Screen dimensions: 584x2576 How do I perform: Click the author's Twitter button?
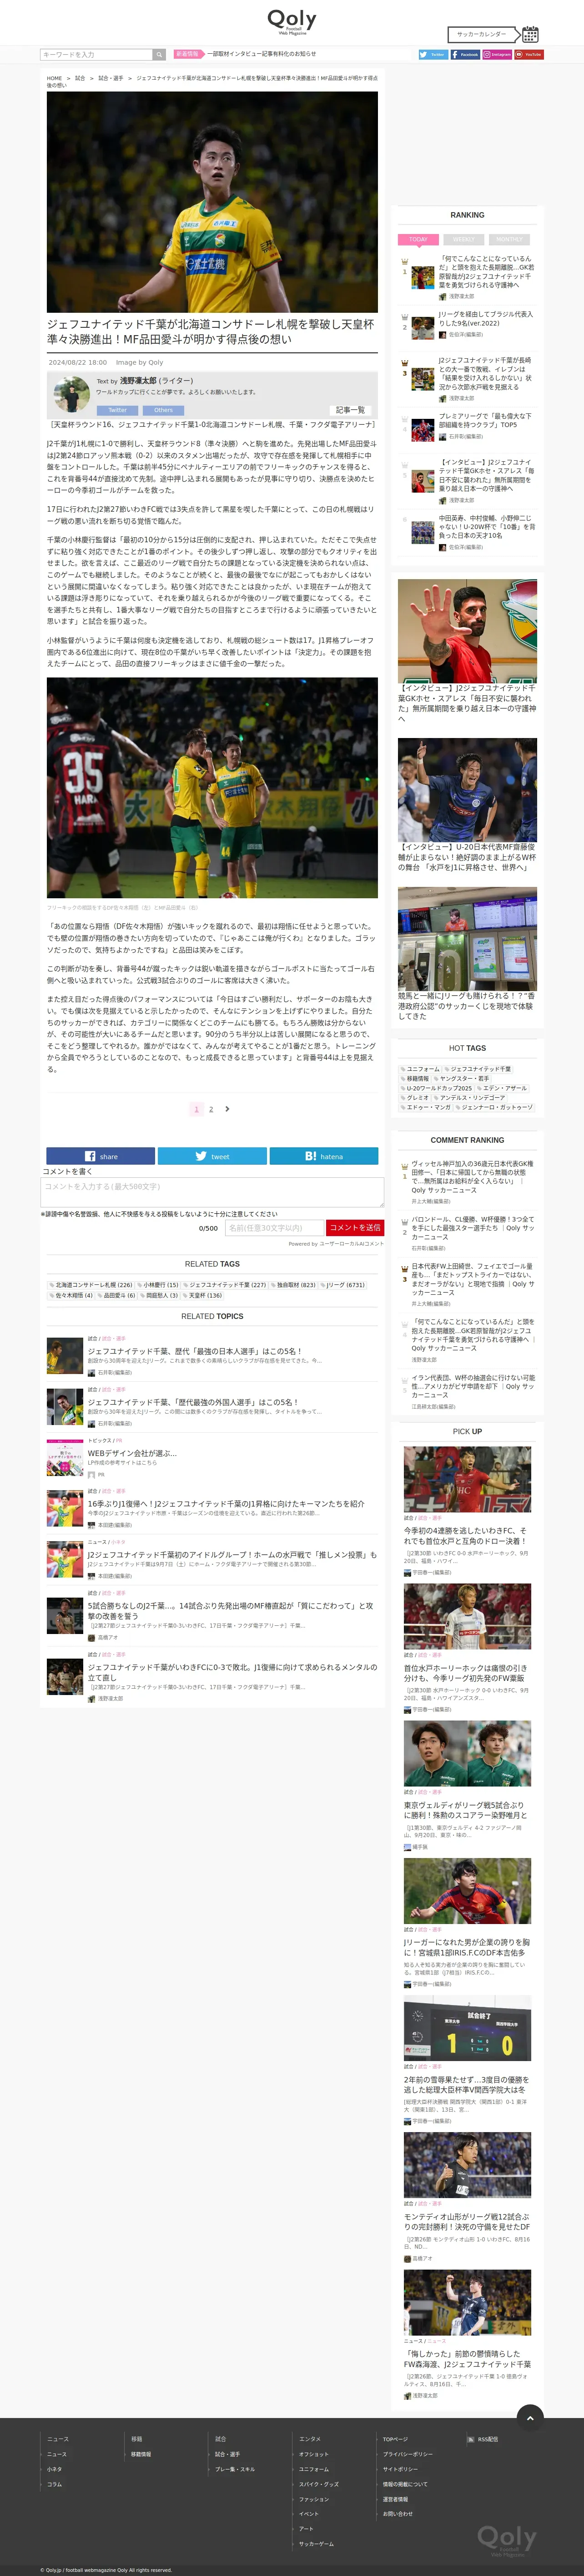(x=118, y=410)
